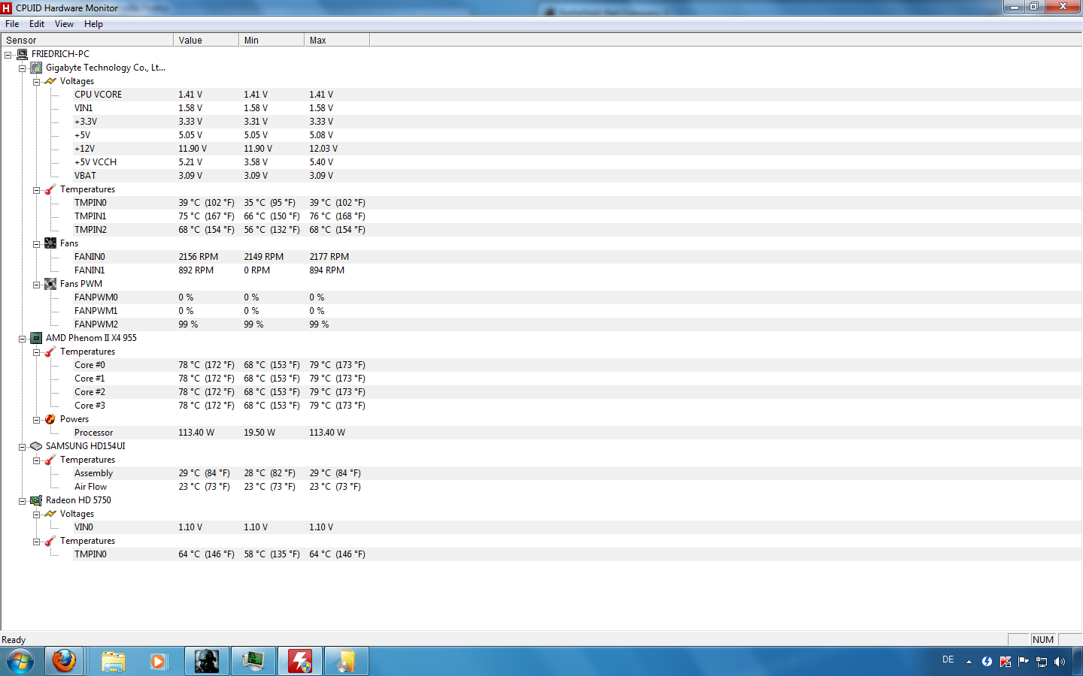Click the 113.40 W processor power value
Image resolution: width=1083 pixels, height=676 pixels.
[x=196, y=433]
